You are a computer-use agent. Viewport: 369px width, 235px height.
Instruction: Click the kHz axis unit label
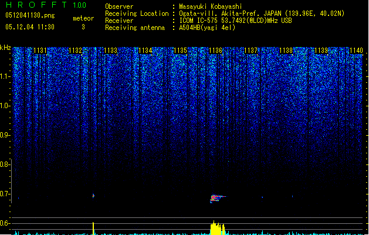point(5,48)
